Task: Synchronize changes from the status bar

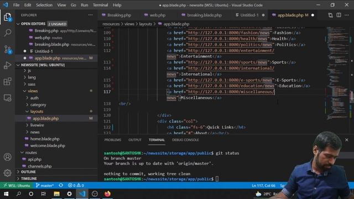Action: coord(61,186)
